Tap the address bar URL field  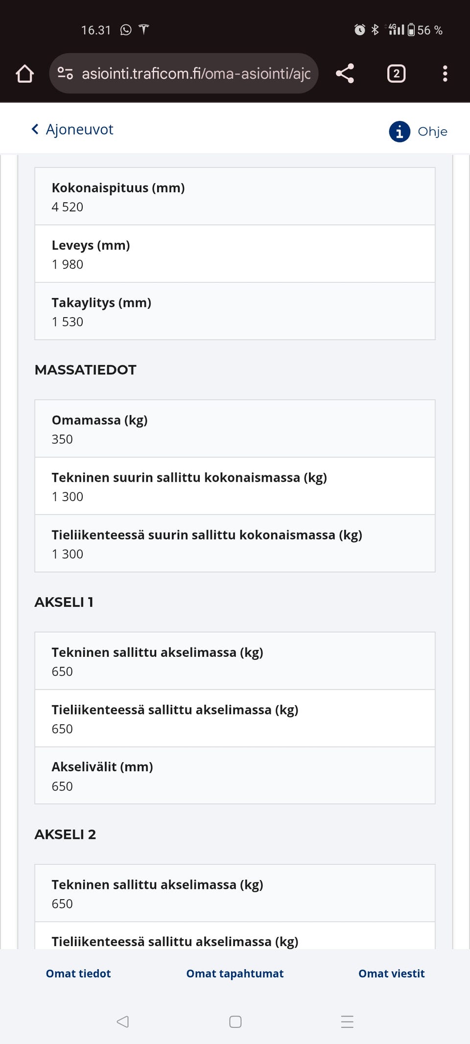point(196,73)
